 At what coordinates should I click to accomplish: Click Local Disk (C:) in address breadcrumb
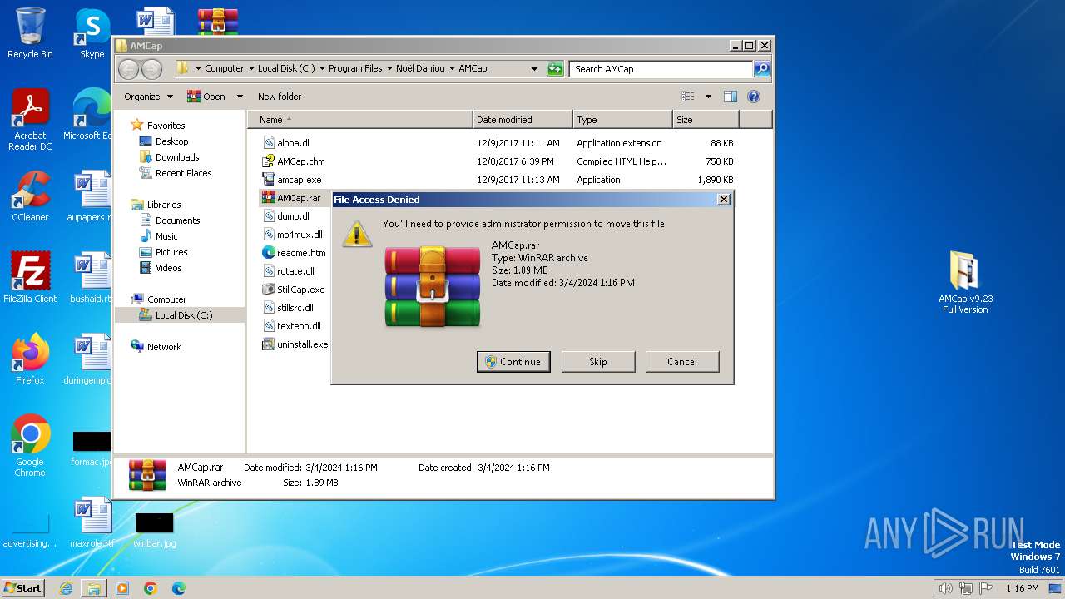[x=286, y=69]
